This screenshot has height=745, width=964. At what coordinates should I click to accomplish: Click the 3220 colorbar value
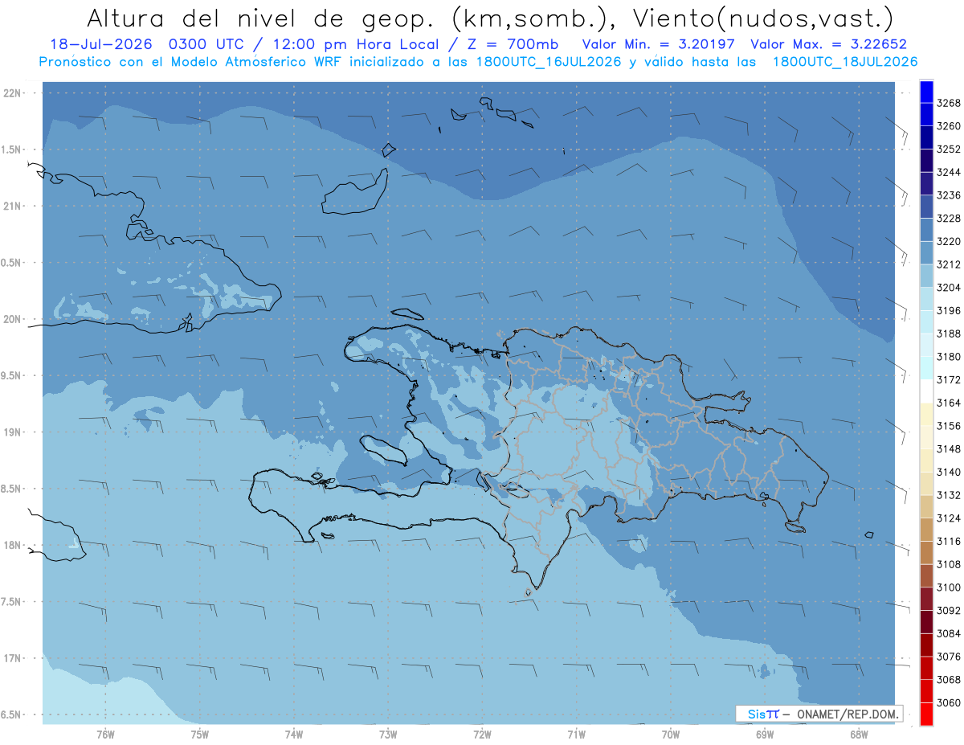pyautogui.click(x=949, y=241)
